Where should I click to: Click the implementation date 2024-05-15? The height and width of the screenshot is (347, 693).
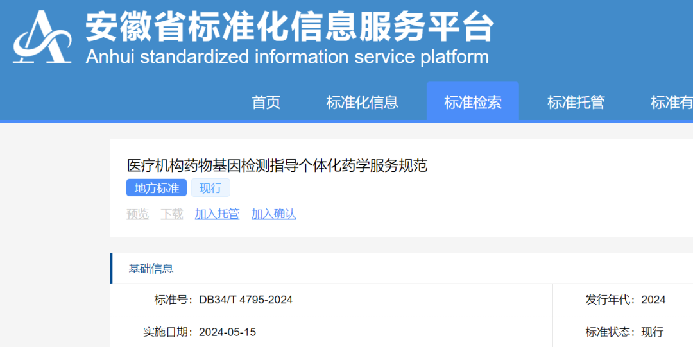tap(227, 332)
